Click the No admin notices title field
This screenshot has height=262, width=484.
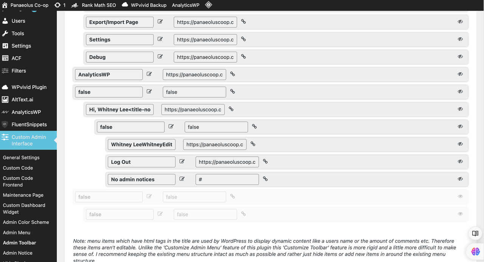[141, 179]
